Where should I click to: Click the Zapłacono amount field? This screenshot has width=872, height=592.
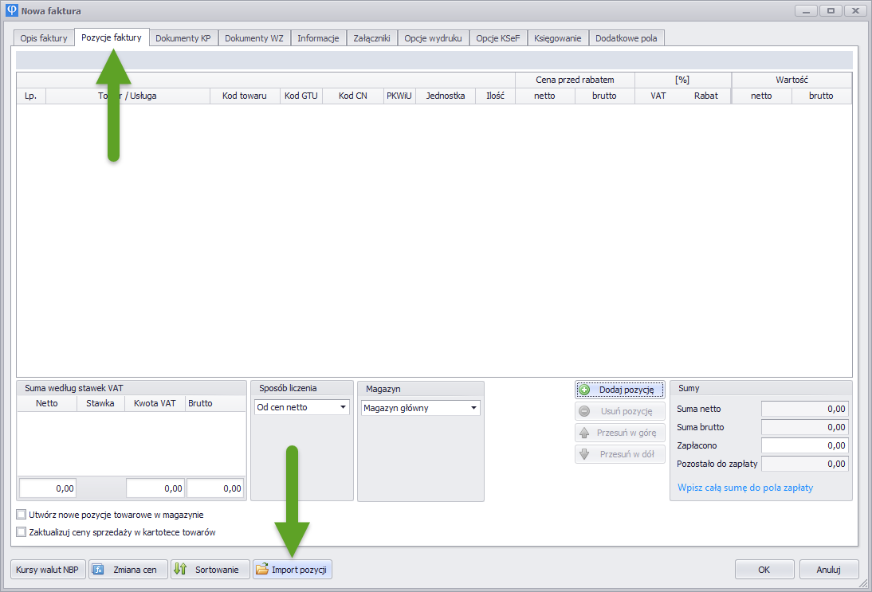pyautogui.click(x=804, y=445)
